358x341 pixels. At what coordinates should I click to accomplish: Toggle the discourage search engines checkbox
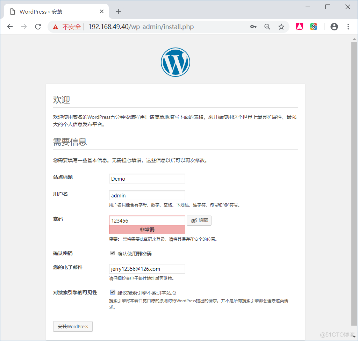pyautogui.click(x=113, y=292)
